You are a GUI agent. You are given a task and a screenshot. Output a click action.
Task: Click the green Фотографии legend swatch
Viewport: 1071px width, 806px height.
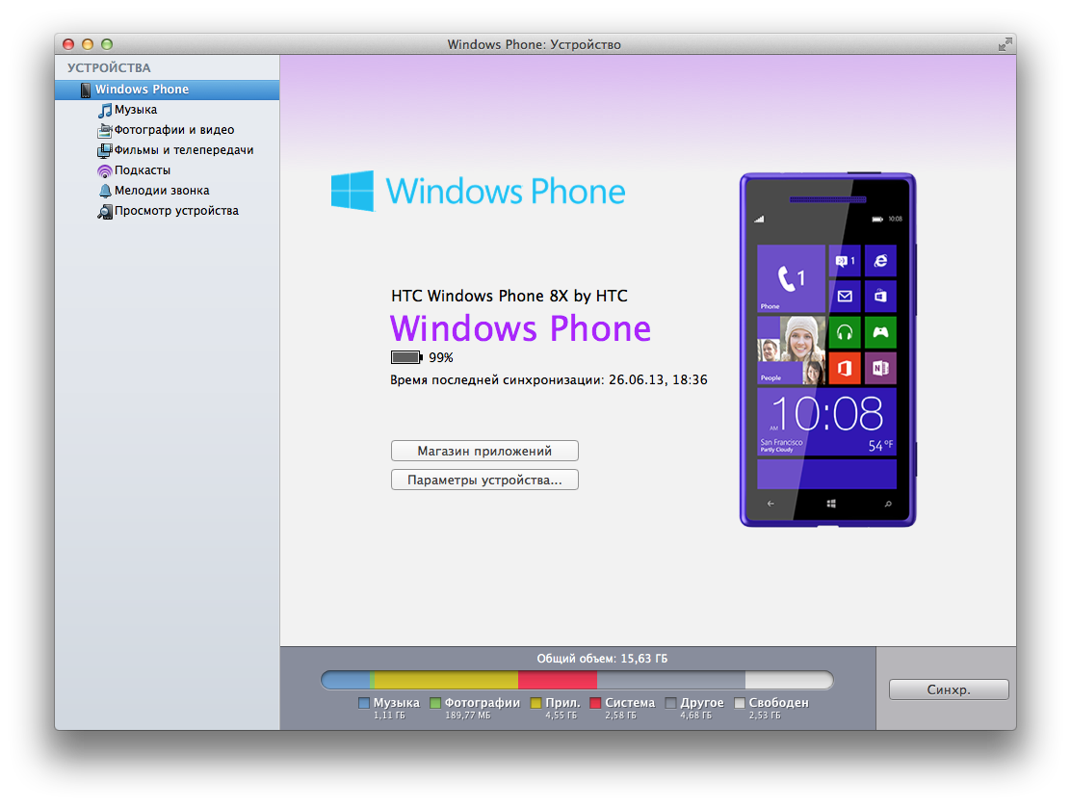point(435,703)
